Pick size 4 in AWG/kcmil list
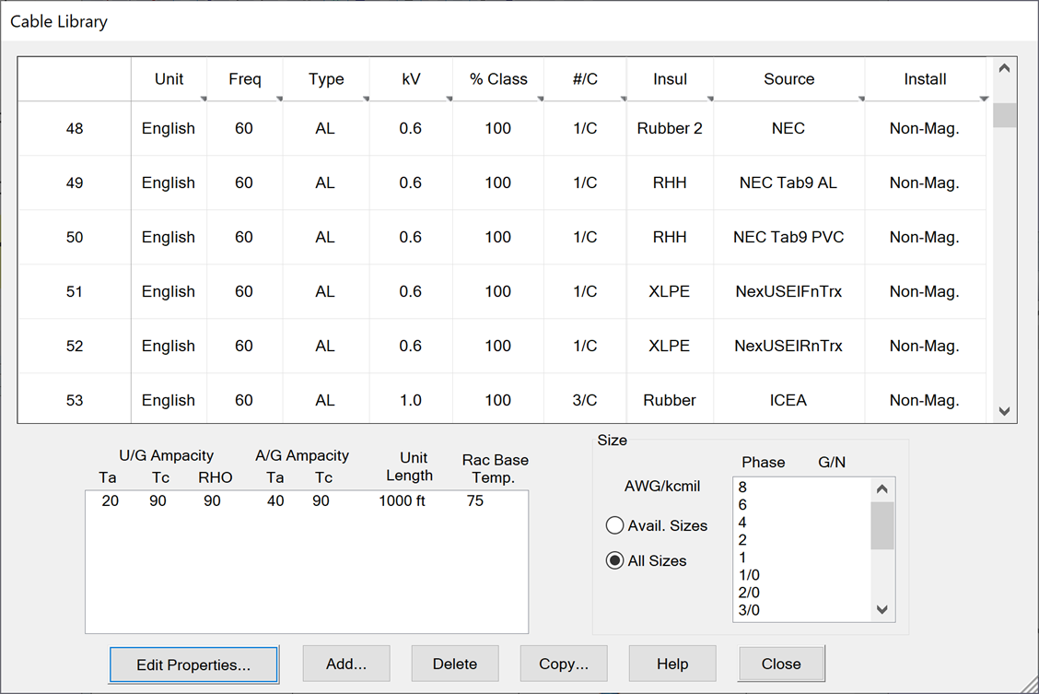1039x694 pixels. [x=742, y=523]
